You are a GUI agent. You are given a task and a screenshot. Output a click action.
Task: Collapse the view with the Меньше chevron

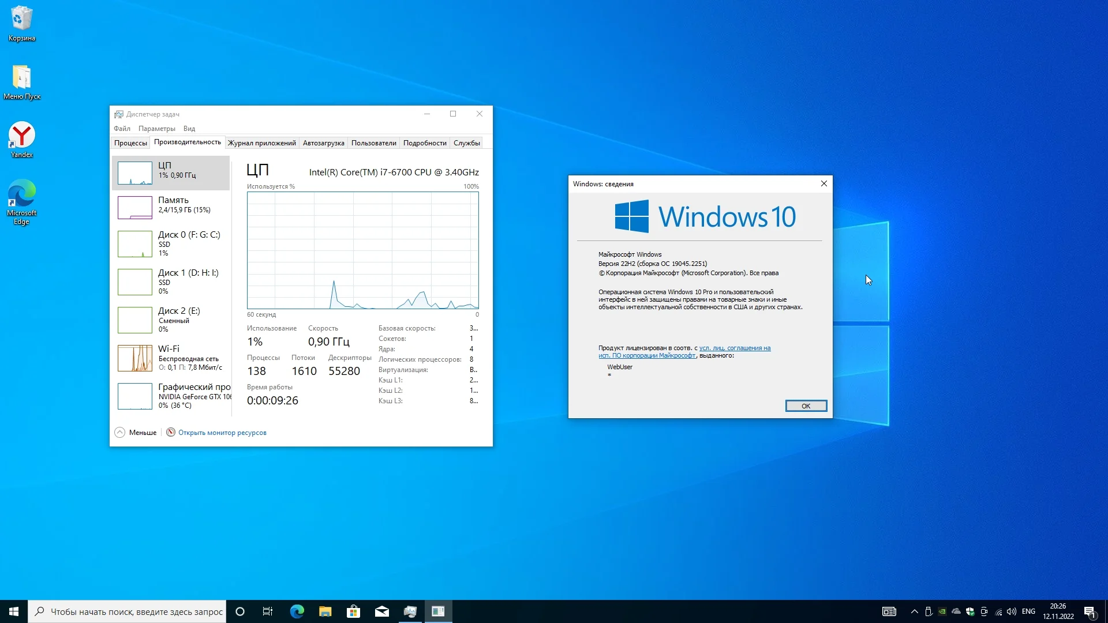coord(119,433)
